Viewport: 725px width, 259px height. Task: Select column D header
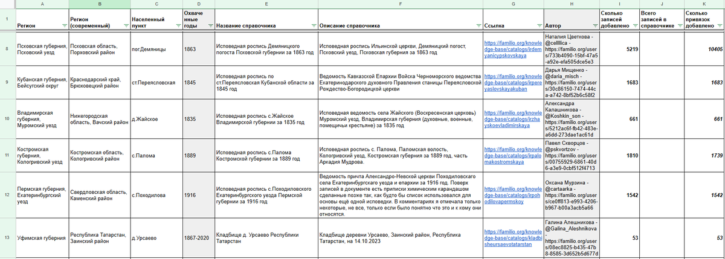(x=198, y=4)
